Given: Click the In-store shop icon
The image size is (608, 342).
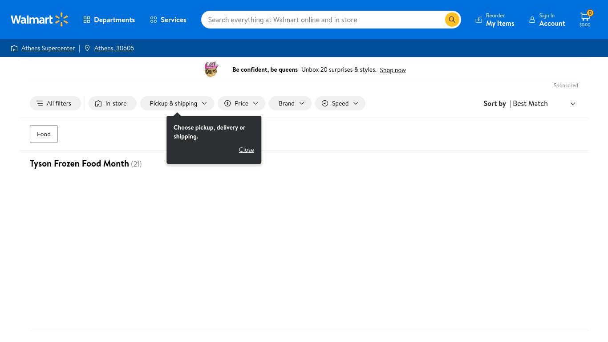Looking at the screenshot, I should pos(98,103).
